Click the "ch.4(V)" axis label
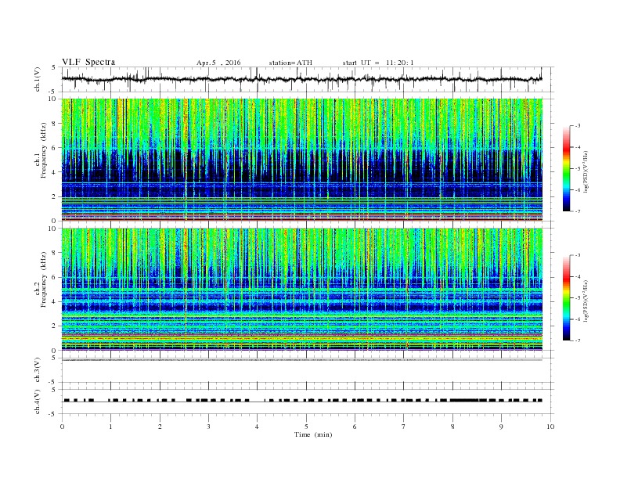Screen dimensions: 620x479 tap(37, 402)
